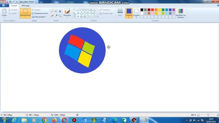219x123 pixels.
Task: Choose the rounded rectangular callout shape
Action: [x=88, y=16]
